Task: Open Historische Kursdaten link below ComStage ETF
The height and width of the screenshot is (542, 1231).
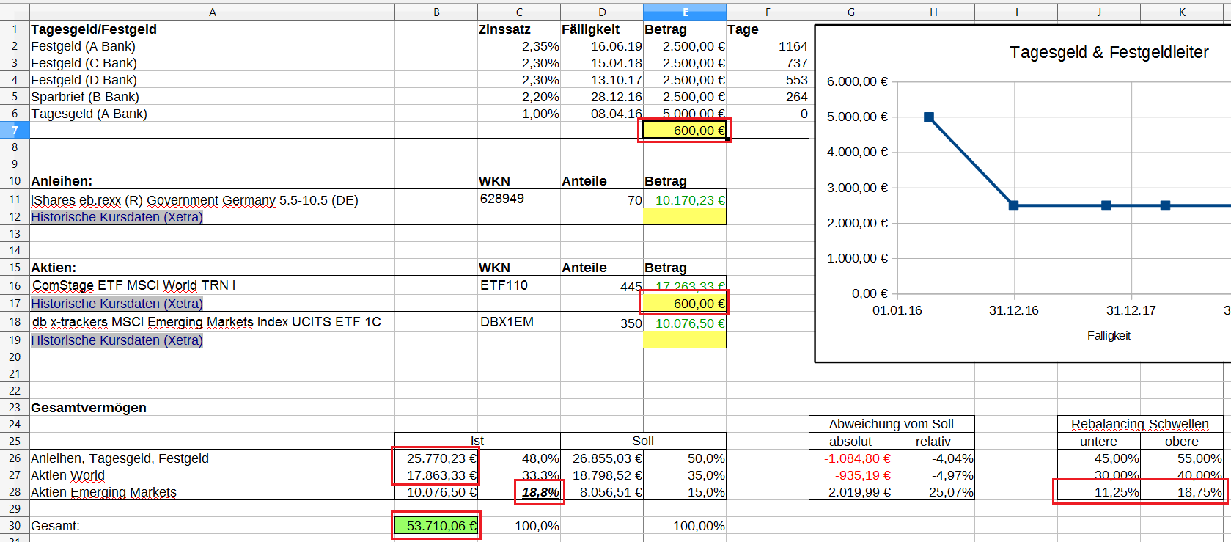Action: [117, 304]
